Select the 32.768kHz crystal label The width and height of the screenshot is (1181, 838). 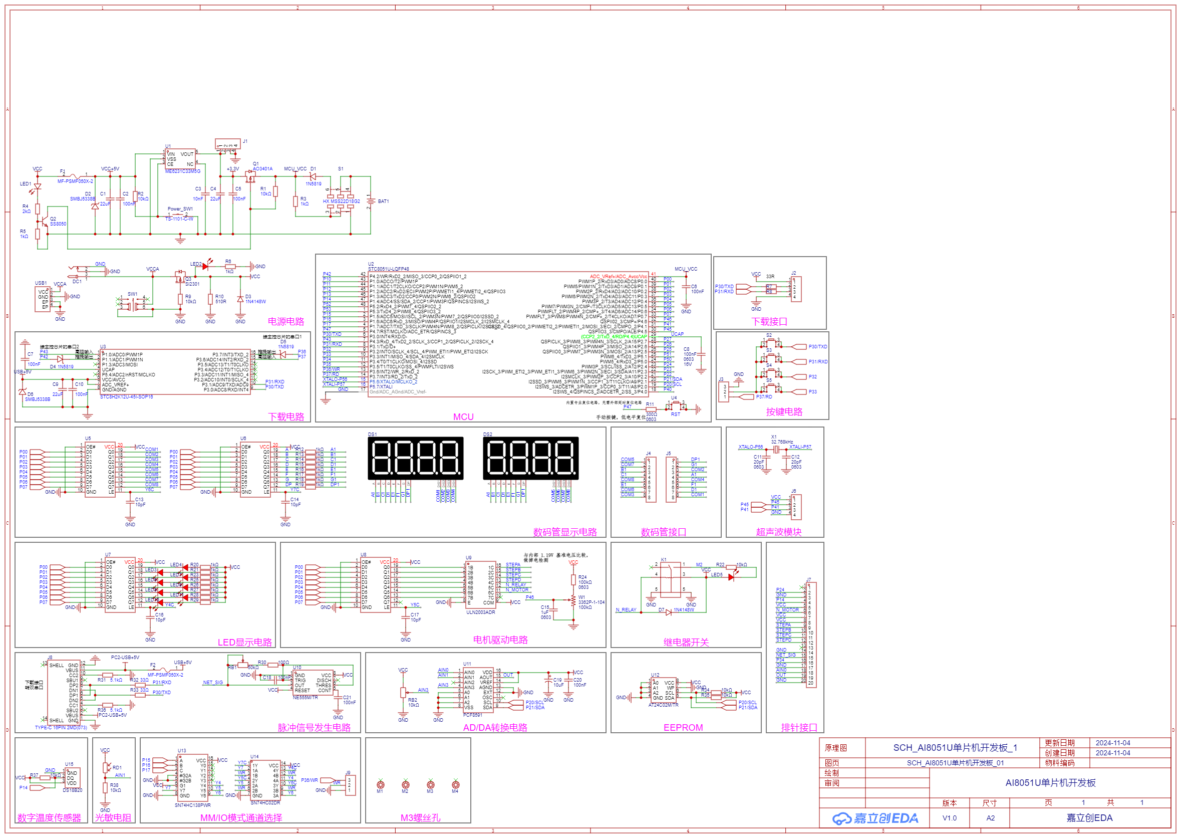point(781,442)
